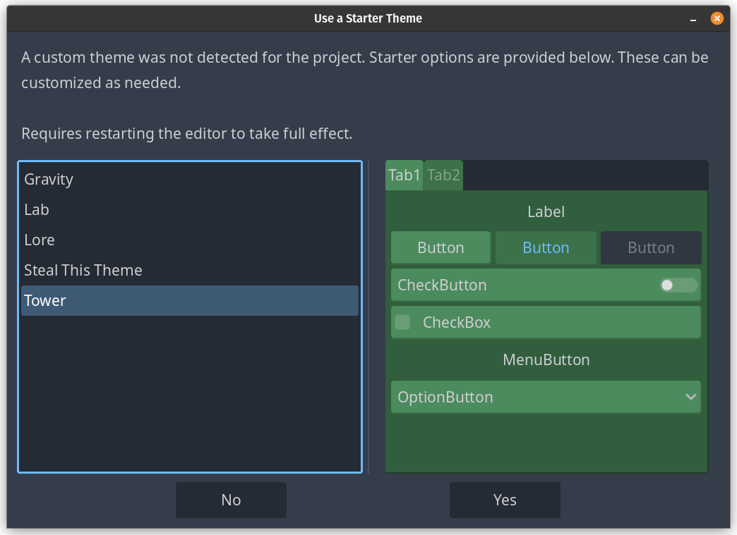Screen dimensions: 737x535
Task: Confirm the starter theme with Yes
Action: click(505, 500)
